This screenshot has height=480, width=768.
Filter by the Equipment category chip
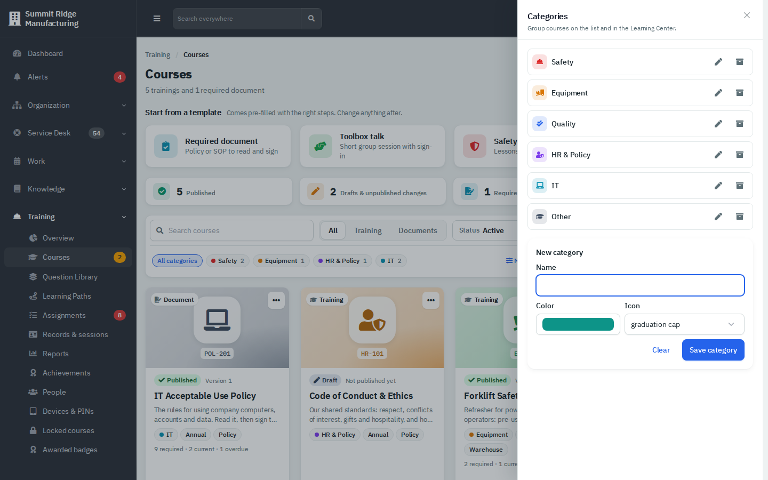tap(281, 261)
